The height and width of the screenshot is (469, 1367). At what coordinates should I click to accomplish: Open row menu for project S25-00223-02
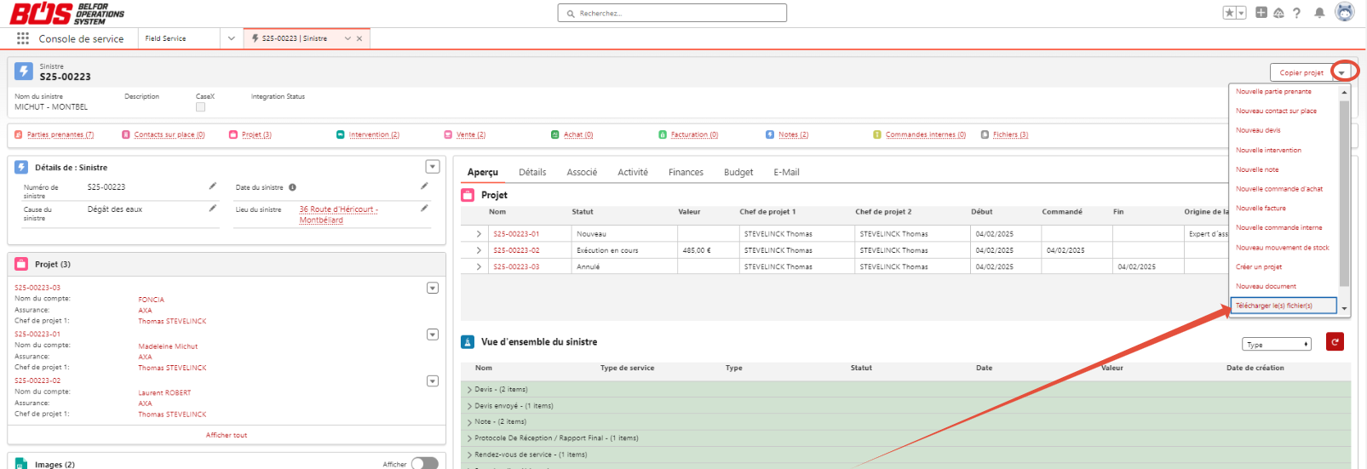coord(433,381)
